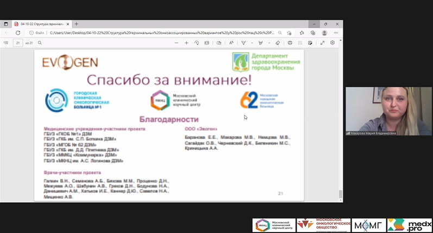
Task: Start Read aloud on the PDF
Action: 231,43
